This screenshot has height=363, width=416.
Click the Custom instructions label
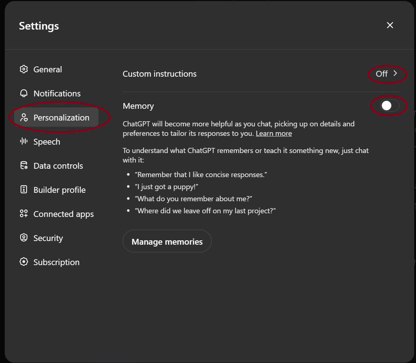tap(159, 74)
